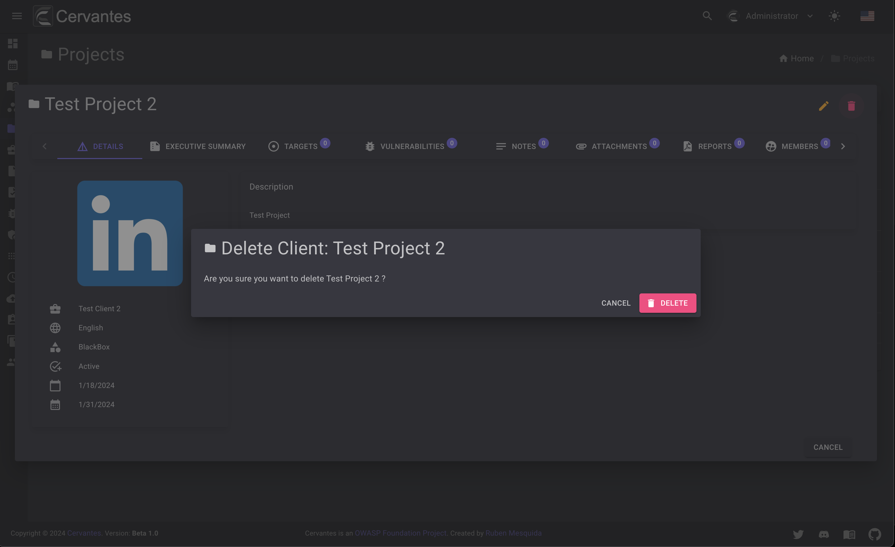
Task: Open the OWASP Foundation Project link
Action: pyautogui.click(x=401, y=533)
